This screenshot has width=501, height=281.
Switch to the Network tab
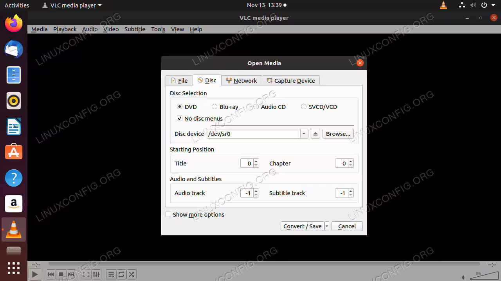tap(241, 80)
